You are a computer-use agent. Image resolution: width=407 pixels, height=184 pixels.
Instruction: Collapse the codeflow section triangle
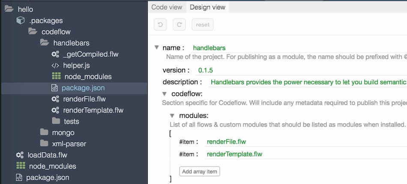coord(165,93)
